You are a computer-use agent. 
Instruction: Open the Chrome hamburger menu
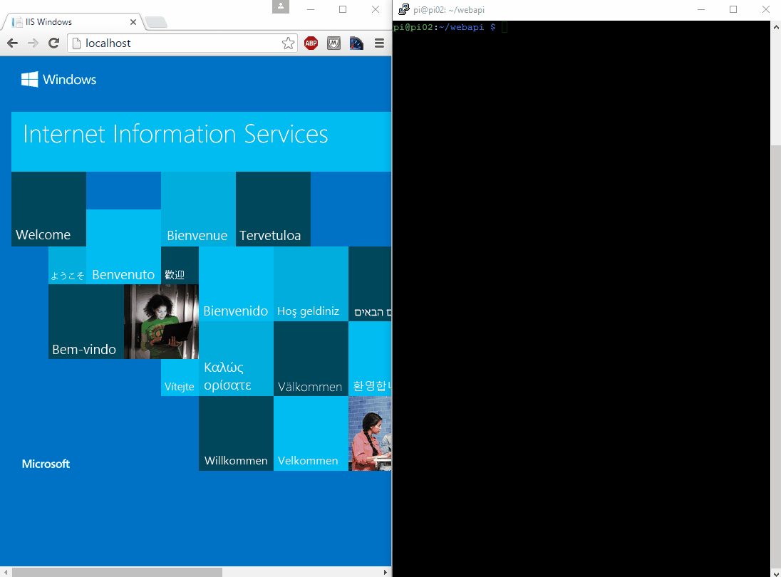(379, 43)
